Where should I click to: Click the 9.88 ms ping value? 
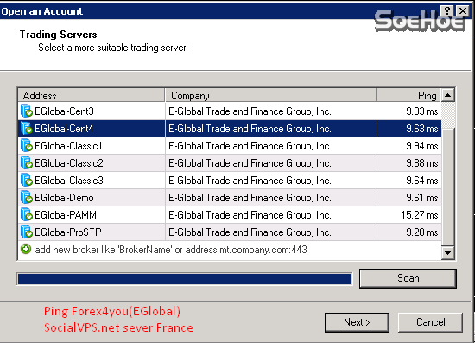pos(422,163)
